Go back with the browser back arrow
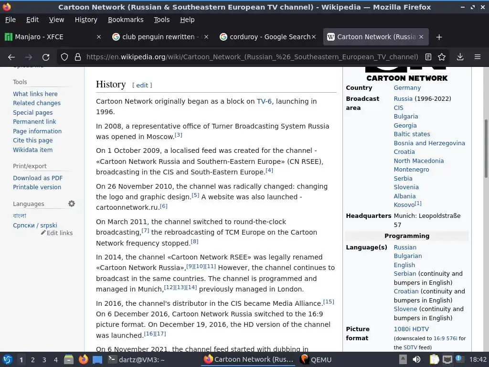Image resolution: width=489 pixels, height=367 pixels. click(11, 57)
